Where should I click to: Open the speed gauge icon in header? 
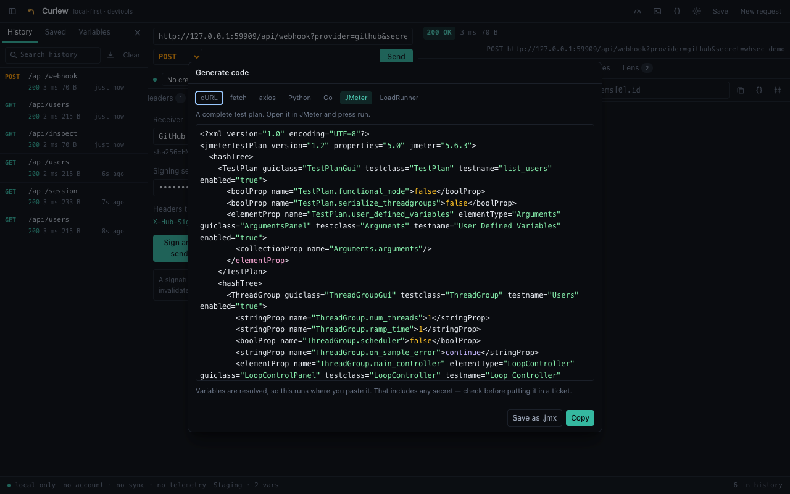638,11
